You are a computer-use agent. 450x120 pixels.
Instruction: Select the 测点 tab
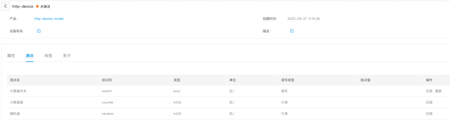30,56
